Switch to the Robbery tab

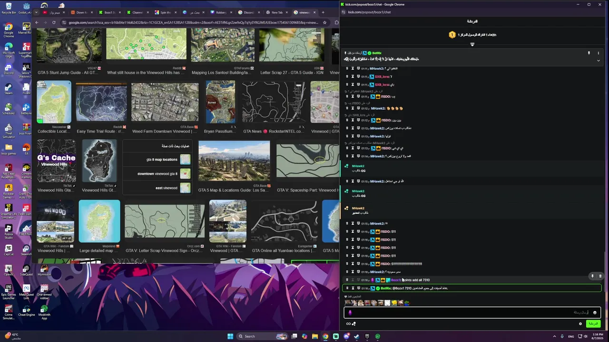pos(221,12)
